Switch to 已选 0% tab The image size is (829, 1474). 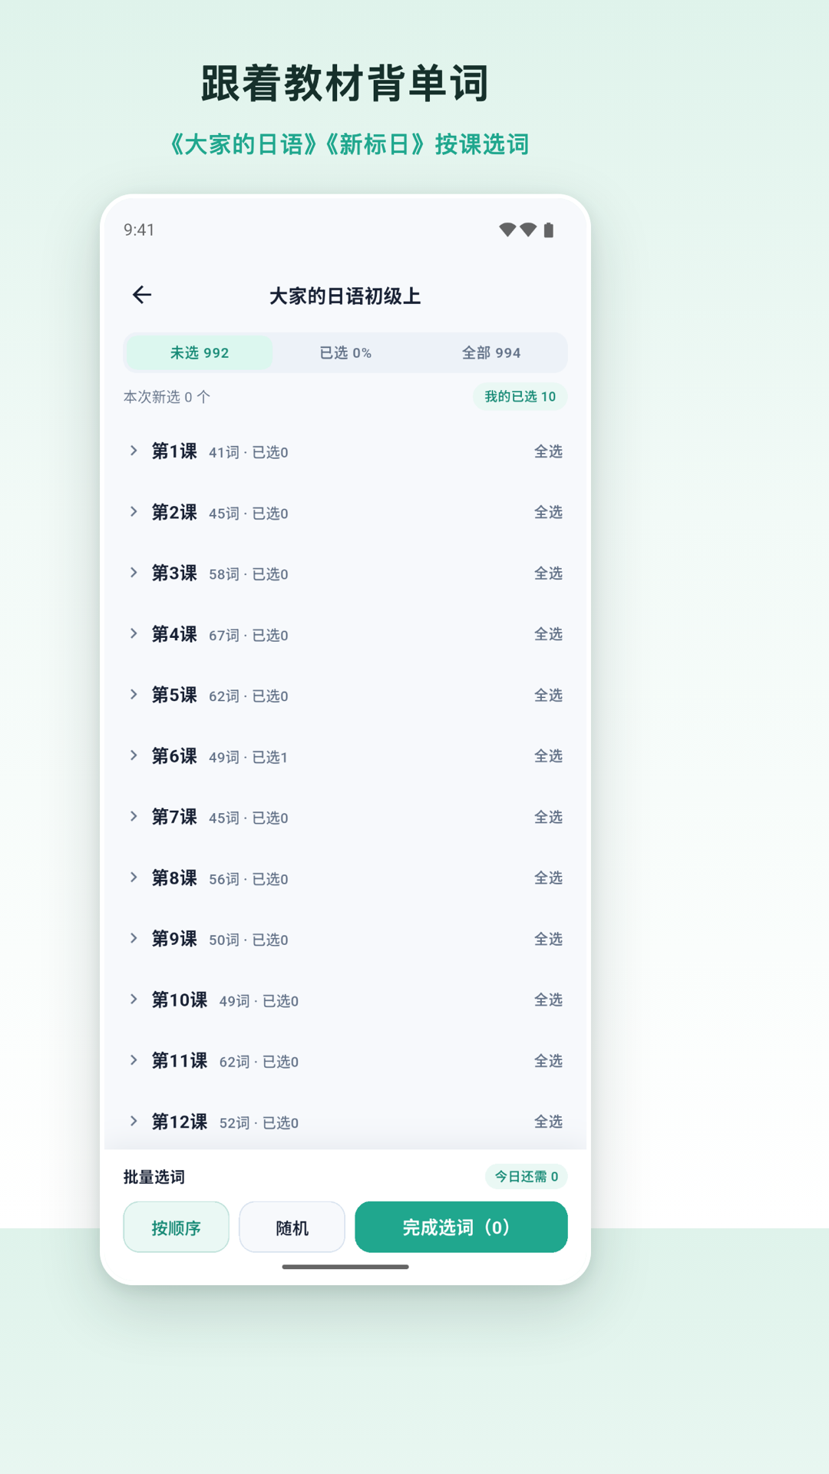pos(345,352)
